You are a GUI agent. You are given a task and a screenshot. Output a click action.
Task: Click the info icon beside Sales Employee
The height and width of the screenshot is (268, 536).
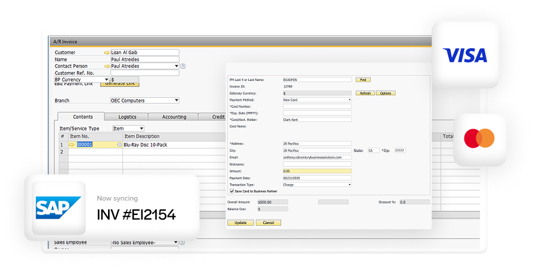182,242
